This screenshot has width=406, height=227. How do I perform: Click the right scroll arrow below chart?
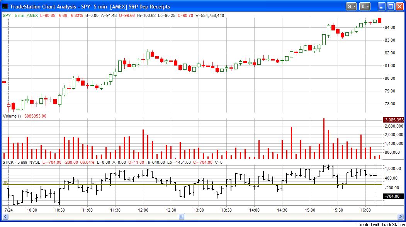coord(400,217)
